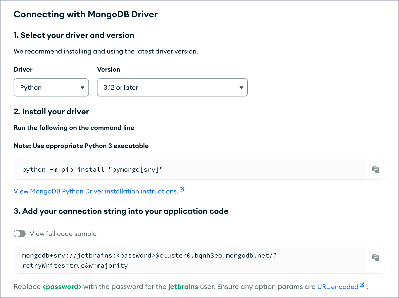Toggle View full code sample switch

[x=20, y=234]
